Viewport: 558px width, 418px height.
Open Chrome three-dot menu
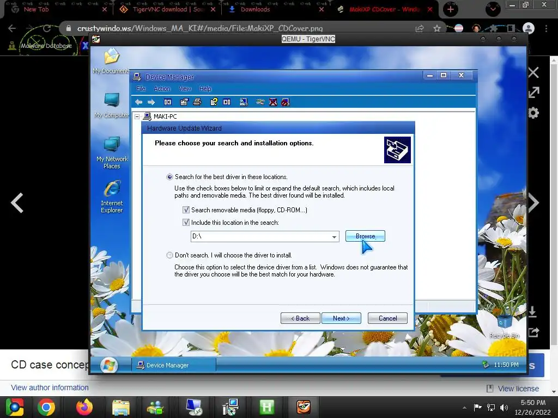point(546,28)
